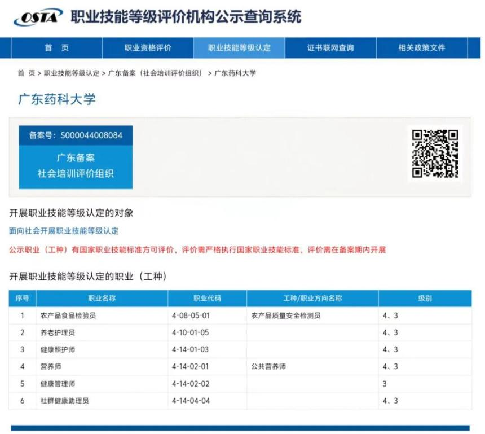This screenshot has height=434, width=485.
Task: Go to 首页 in the breadcrumb
Action: [27, 73]
